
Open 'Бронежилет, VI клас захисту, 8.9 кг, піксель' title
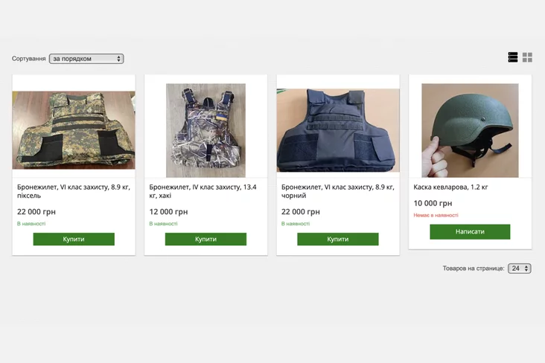[74, 191]
